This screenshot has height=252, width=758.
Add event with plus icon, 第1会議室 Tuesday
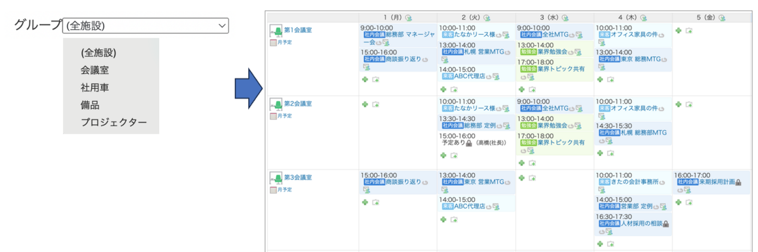tap(443, 89)
